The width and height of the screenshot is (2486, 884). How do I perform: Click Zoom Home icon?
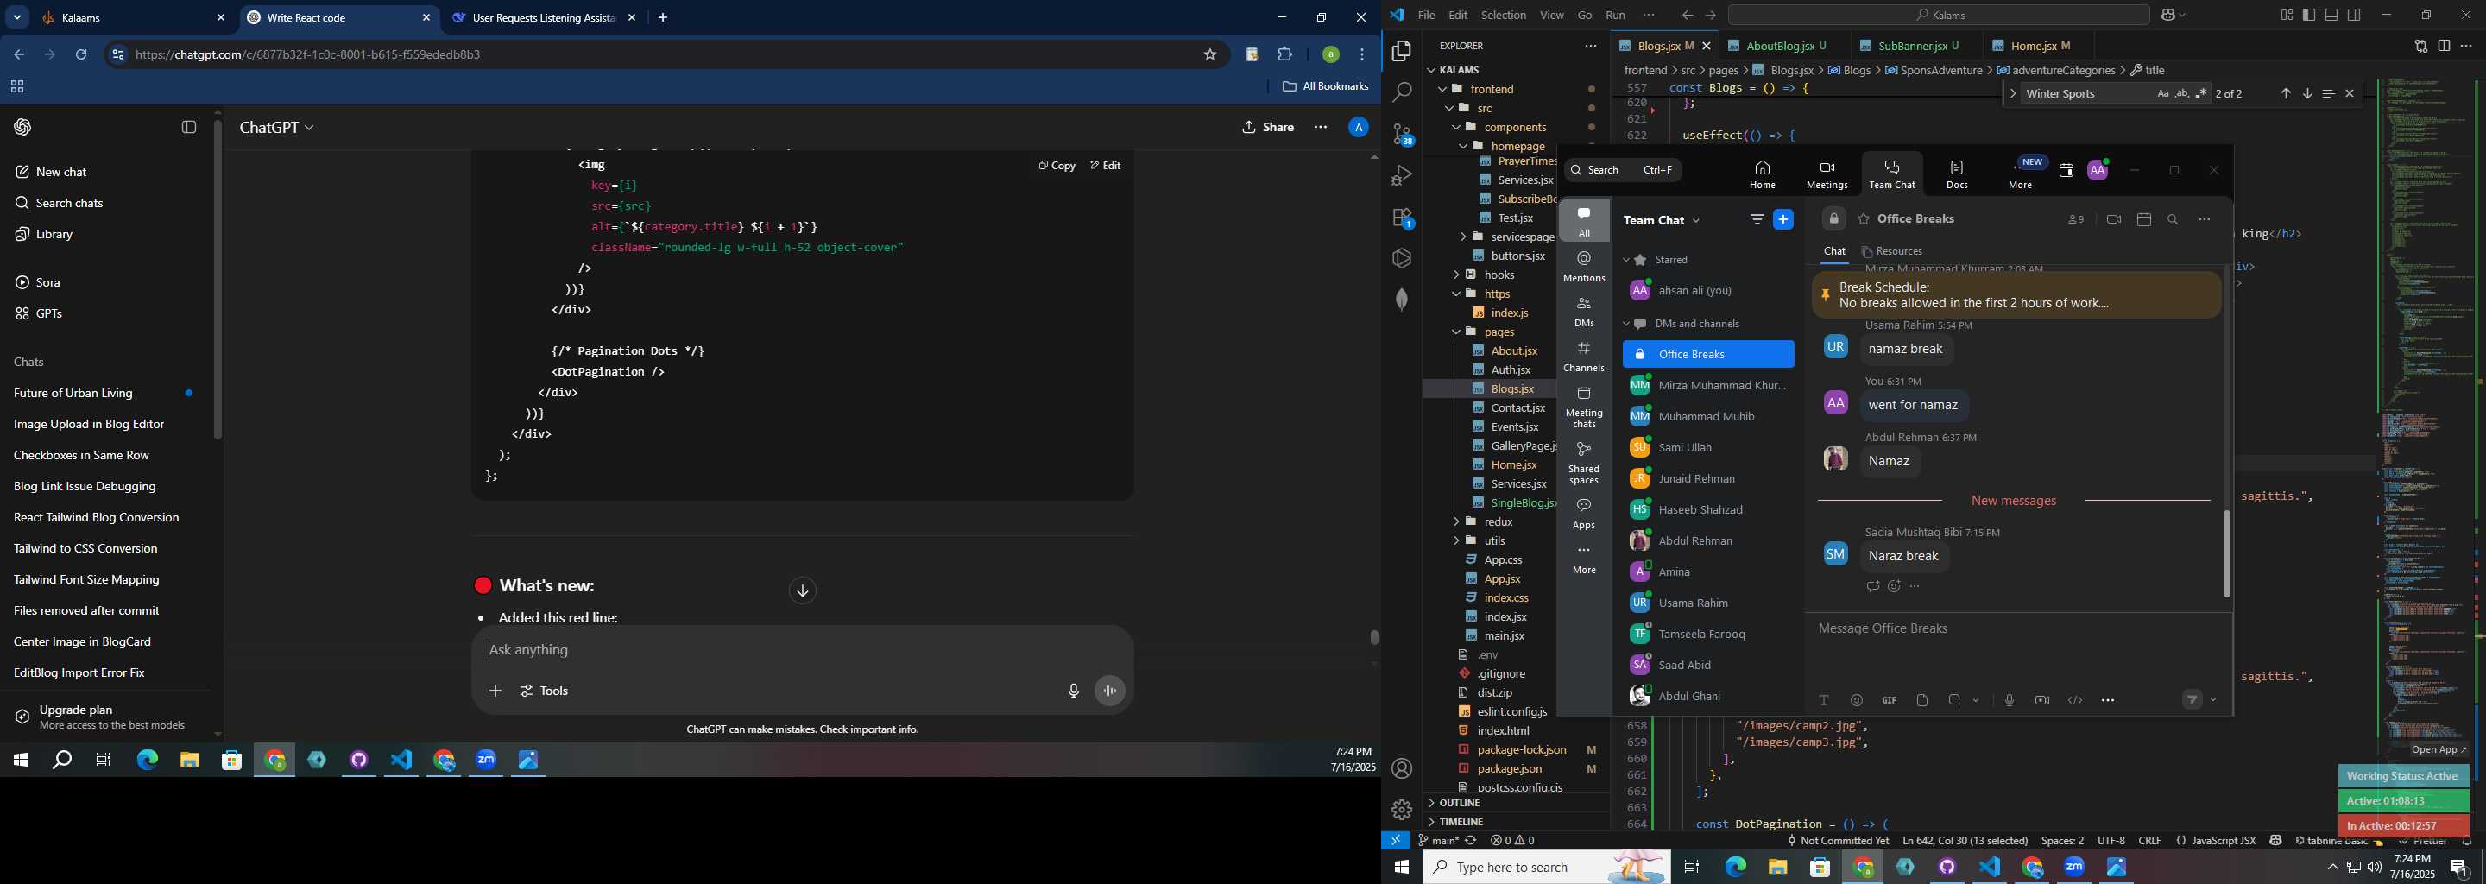1762,174
